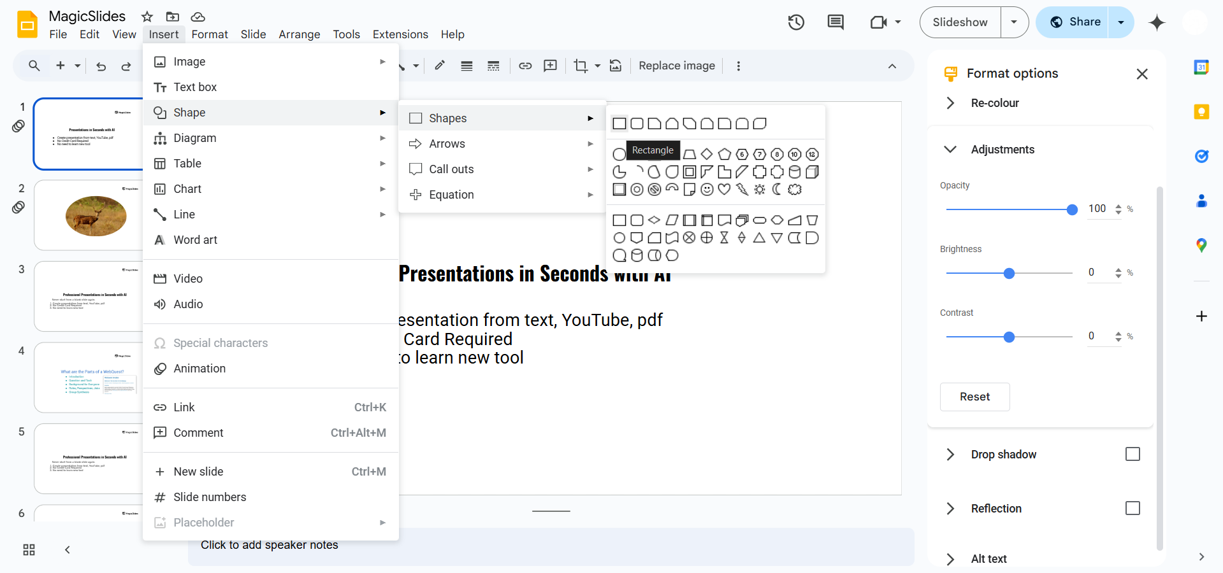Select slide 2 thumbnail with deer image
Screen dimensions: 1223x573
pos(89,215)
